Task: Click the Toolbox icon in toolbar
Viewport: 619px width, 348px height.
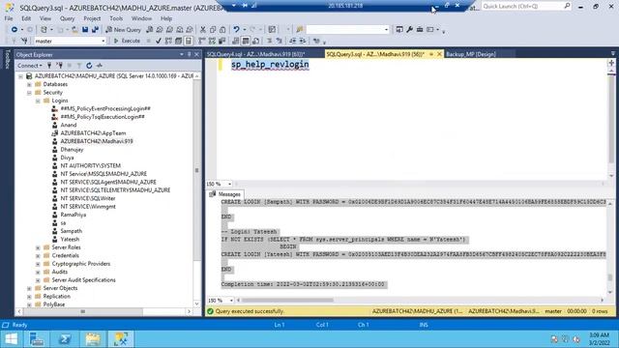Action: pos(420,30)
